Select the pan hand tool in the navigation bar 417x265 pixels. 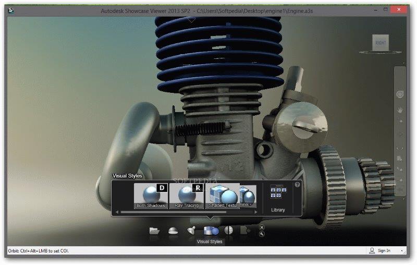400,110
